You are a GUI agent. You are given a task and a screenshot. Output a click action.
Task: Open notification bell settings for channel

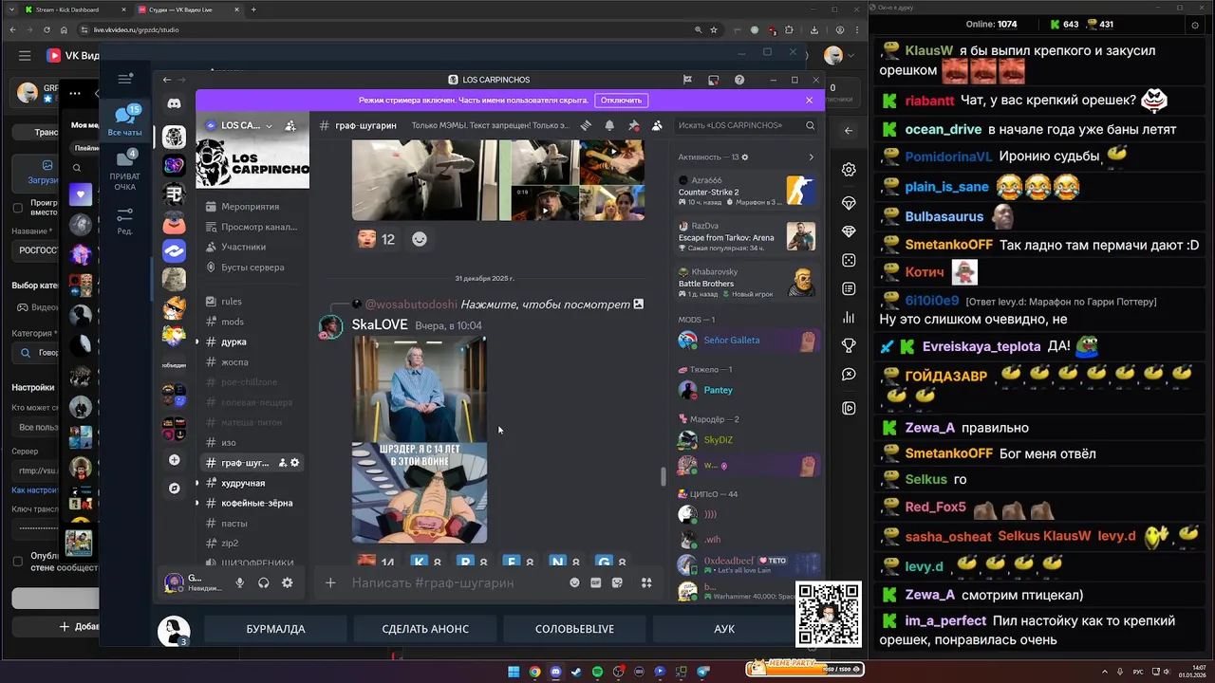point(609,125)
